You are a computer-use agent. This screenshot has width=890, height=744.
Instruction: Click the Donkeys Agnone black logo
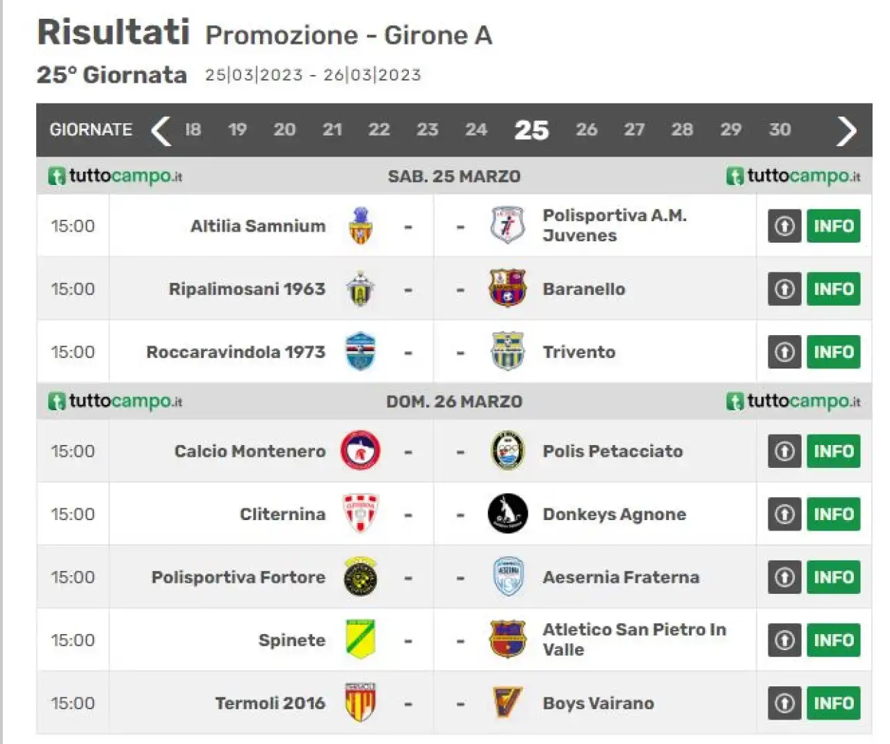508,514
